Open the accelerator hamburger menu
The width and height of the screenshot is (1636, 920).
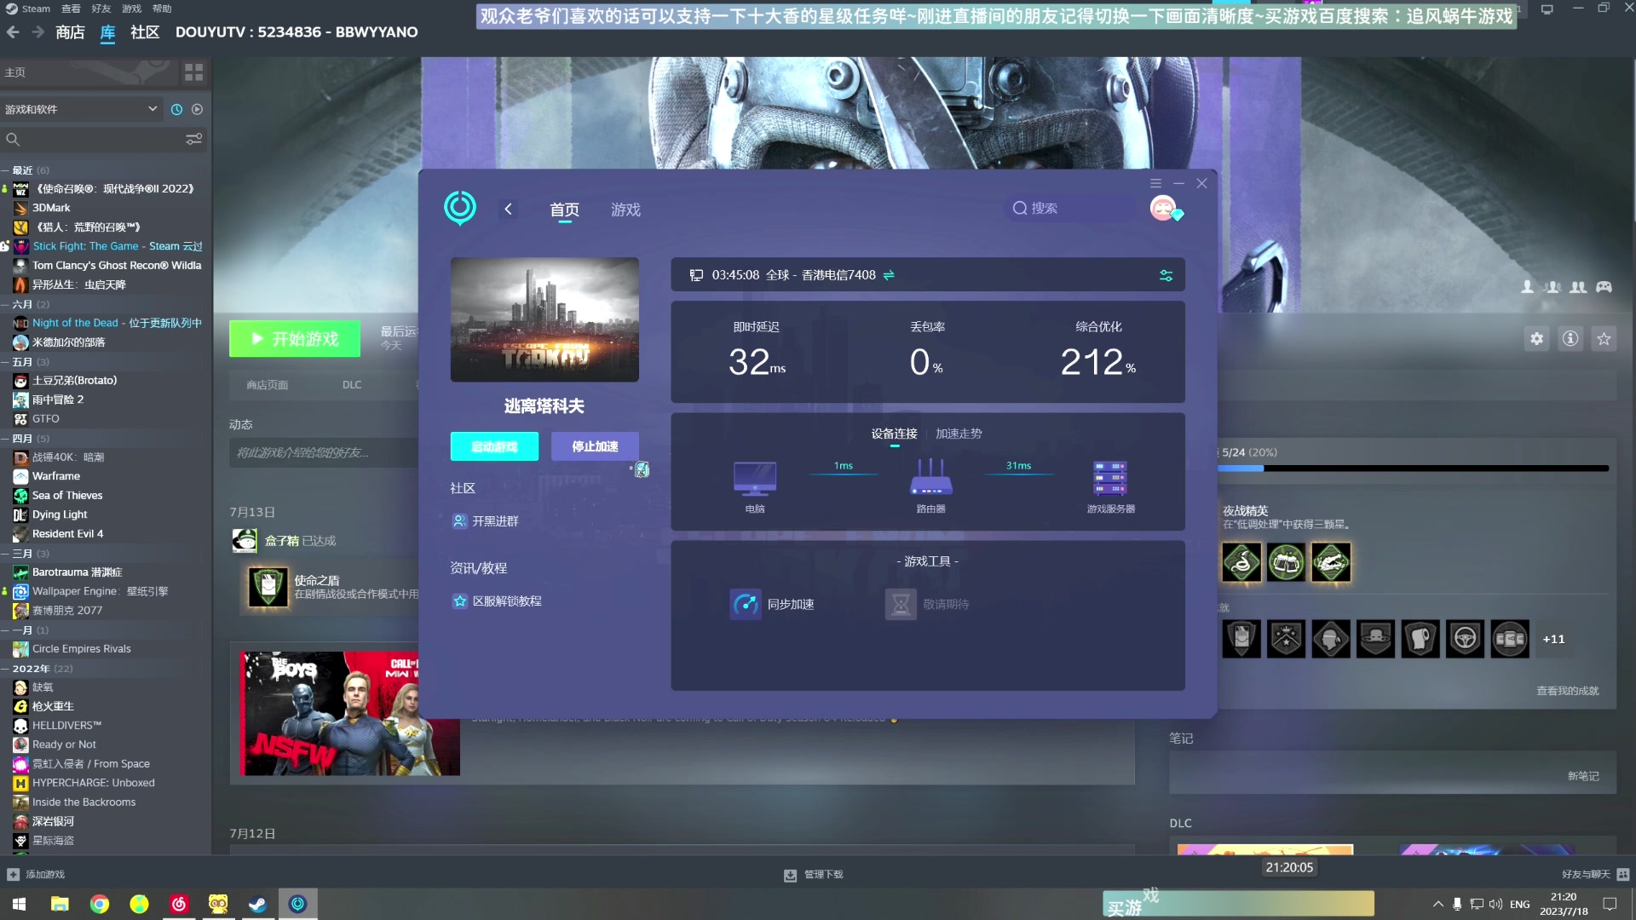pos(1155,183)
